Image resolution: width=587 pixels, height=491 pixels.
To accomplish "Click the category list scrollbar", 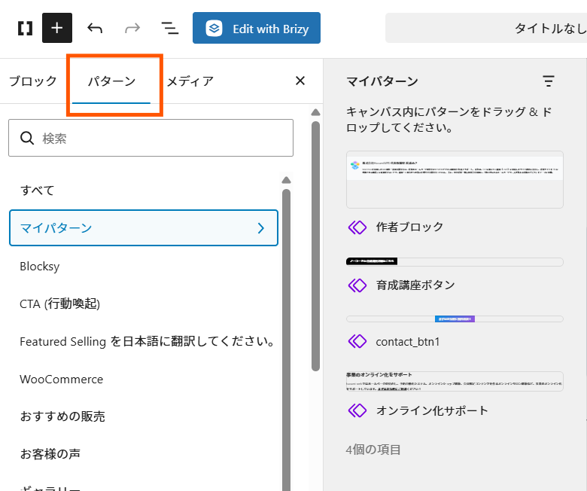I will point(286,339).
